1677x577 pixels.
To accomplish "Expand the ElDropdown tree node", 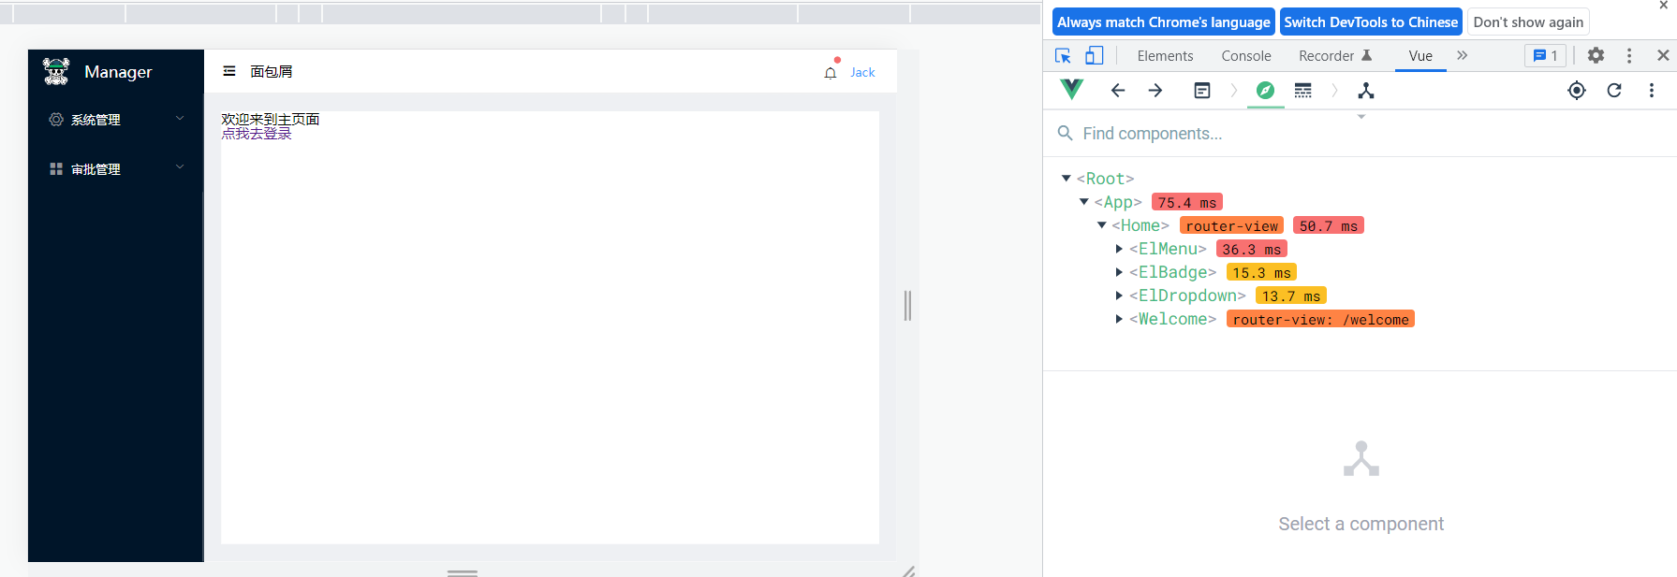I will coord(1119,296).
